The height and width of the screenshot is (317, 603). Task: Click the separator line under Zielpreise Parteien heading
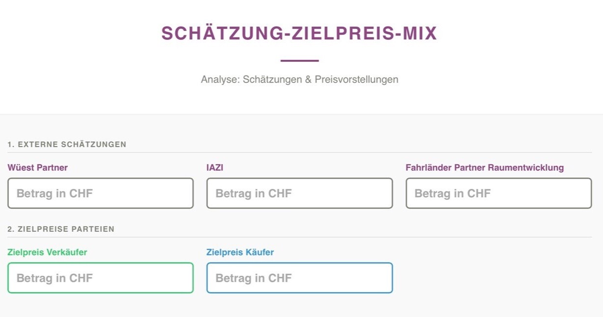(299, 238)
